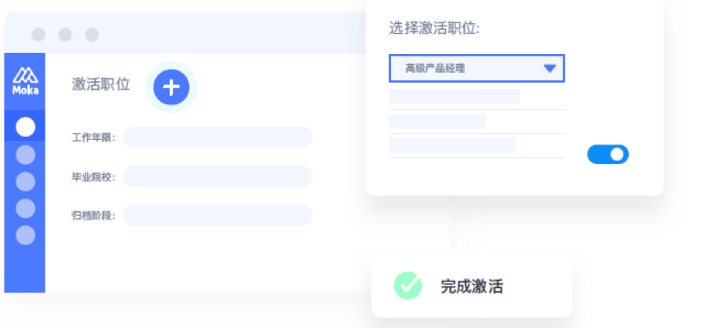Click the 工作年限 input field
Screen dimensions: 717x328
coord(218,137)
